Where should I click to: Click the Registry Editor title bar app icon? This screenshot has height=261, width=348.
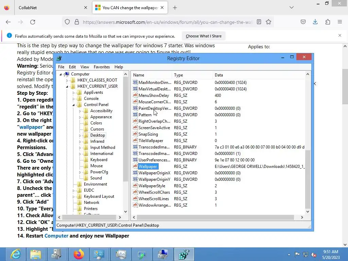click(59, 58)
